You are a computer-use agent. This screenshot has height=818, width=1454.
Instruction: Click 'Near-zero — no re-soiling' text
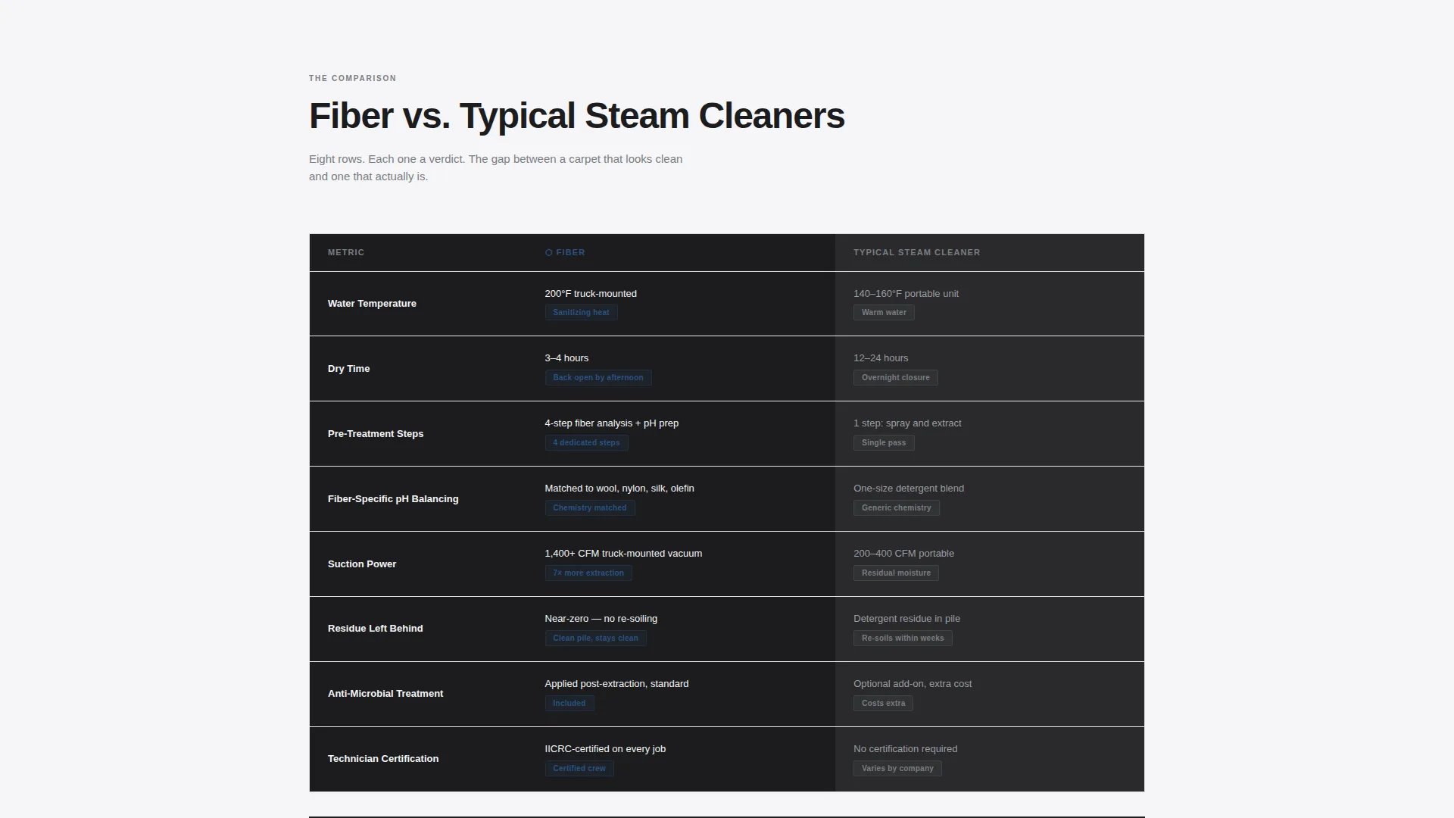601,619
